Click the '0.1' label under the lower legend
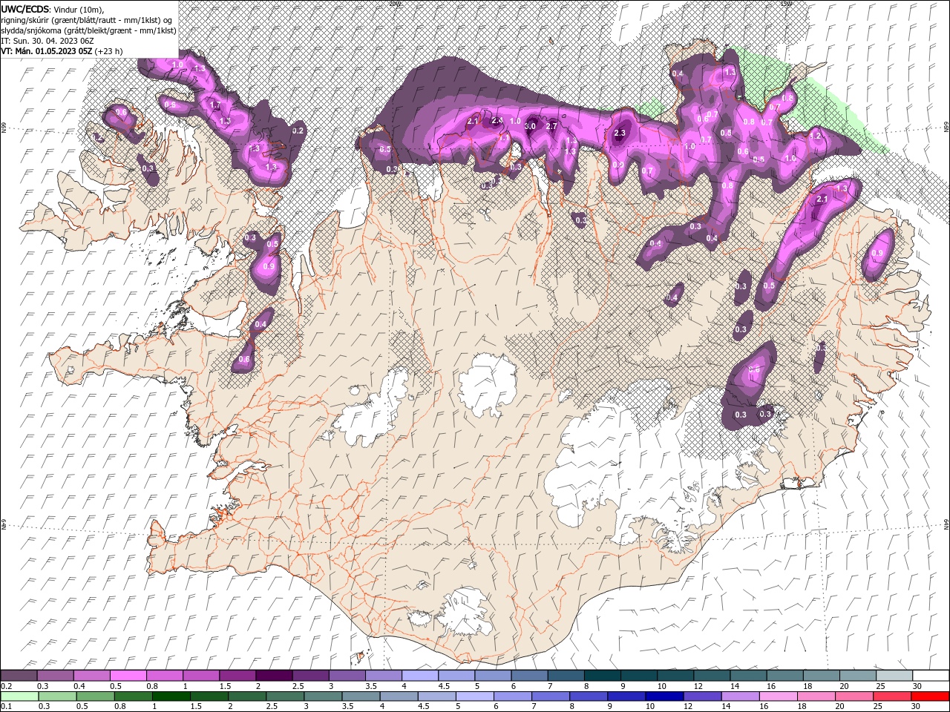 [x=6, y=707]
